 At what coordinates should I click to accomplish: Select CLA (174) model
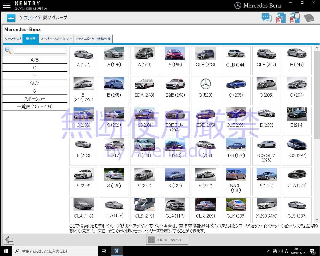coord(297,182)
